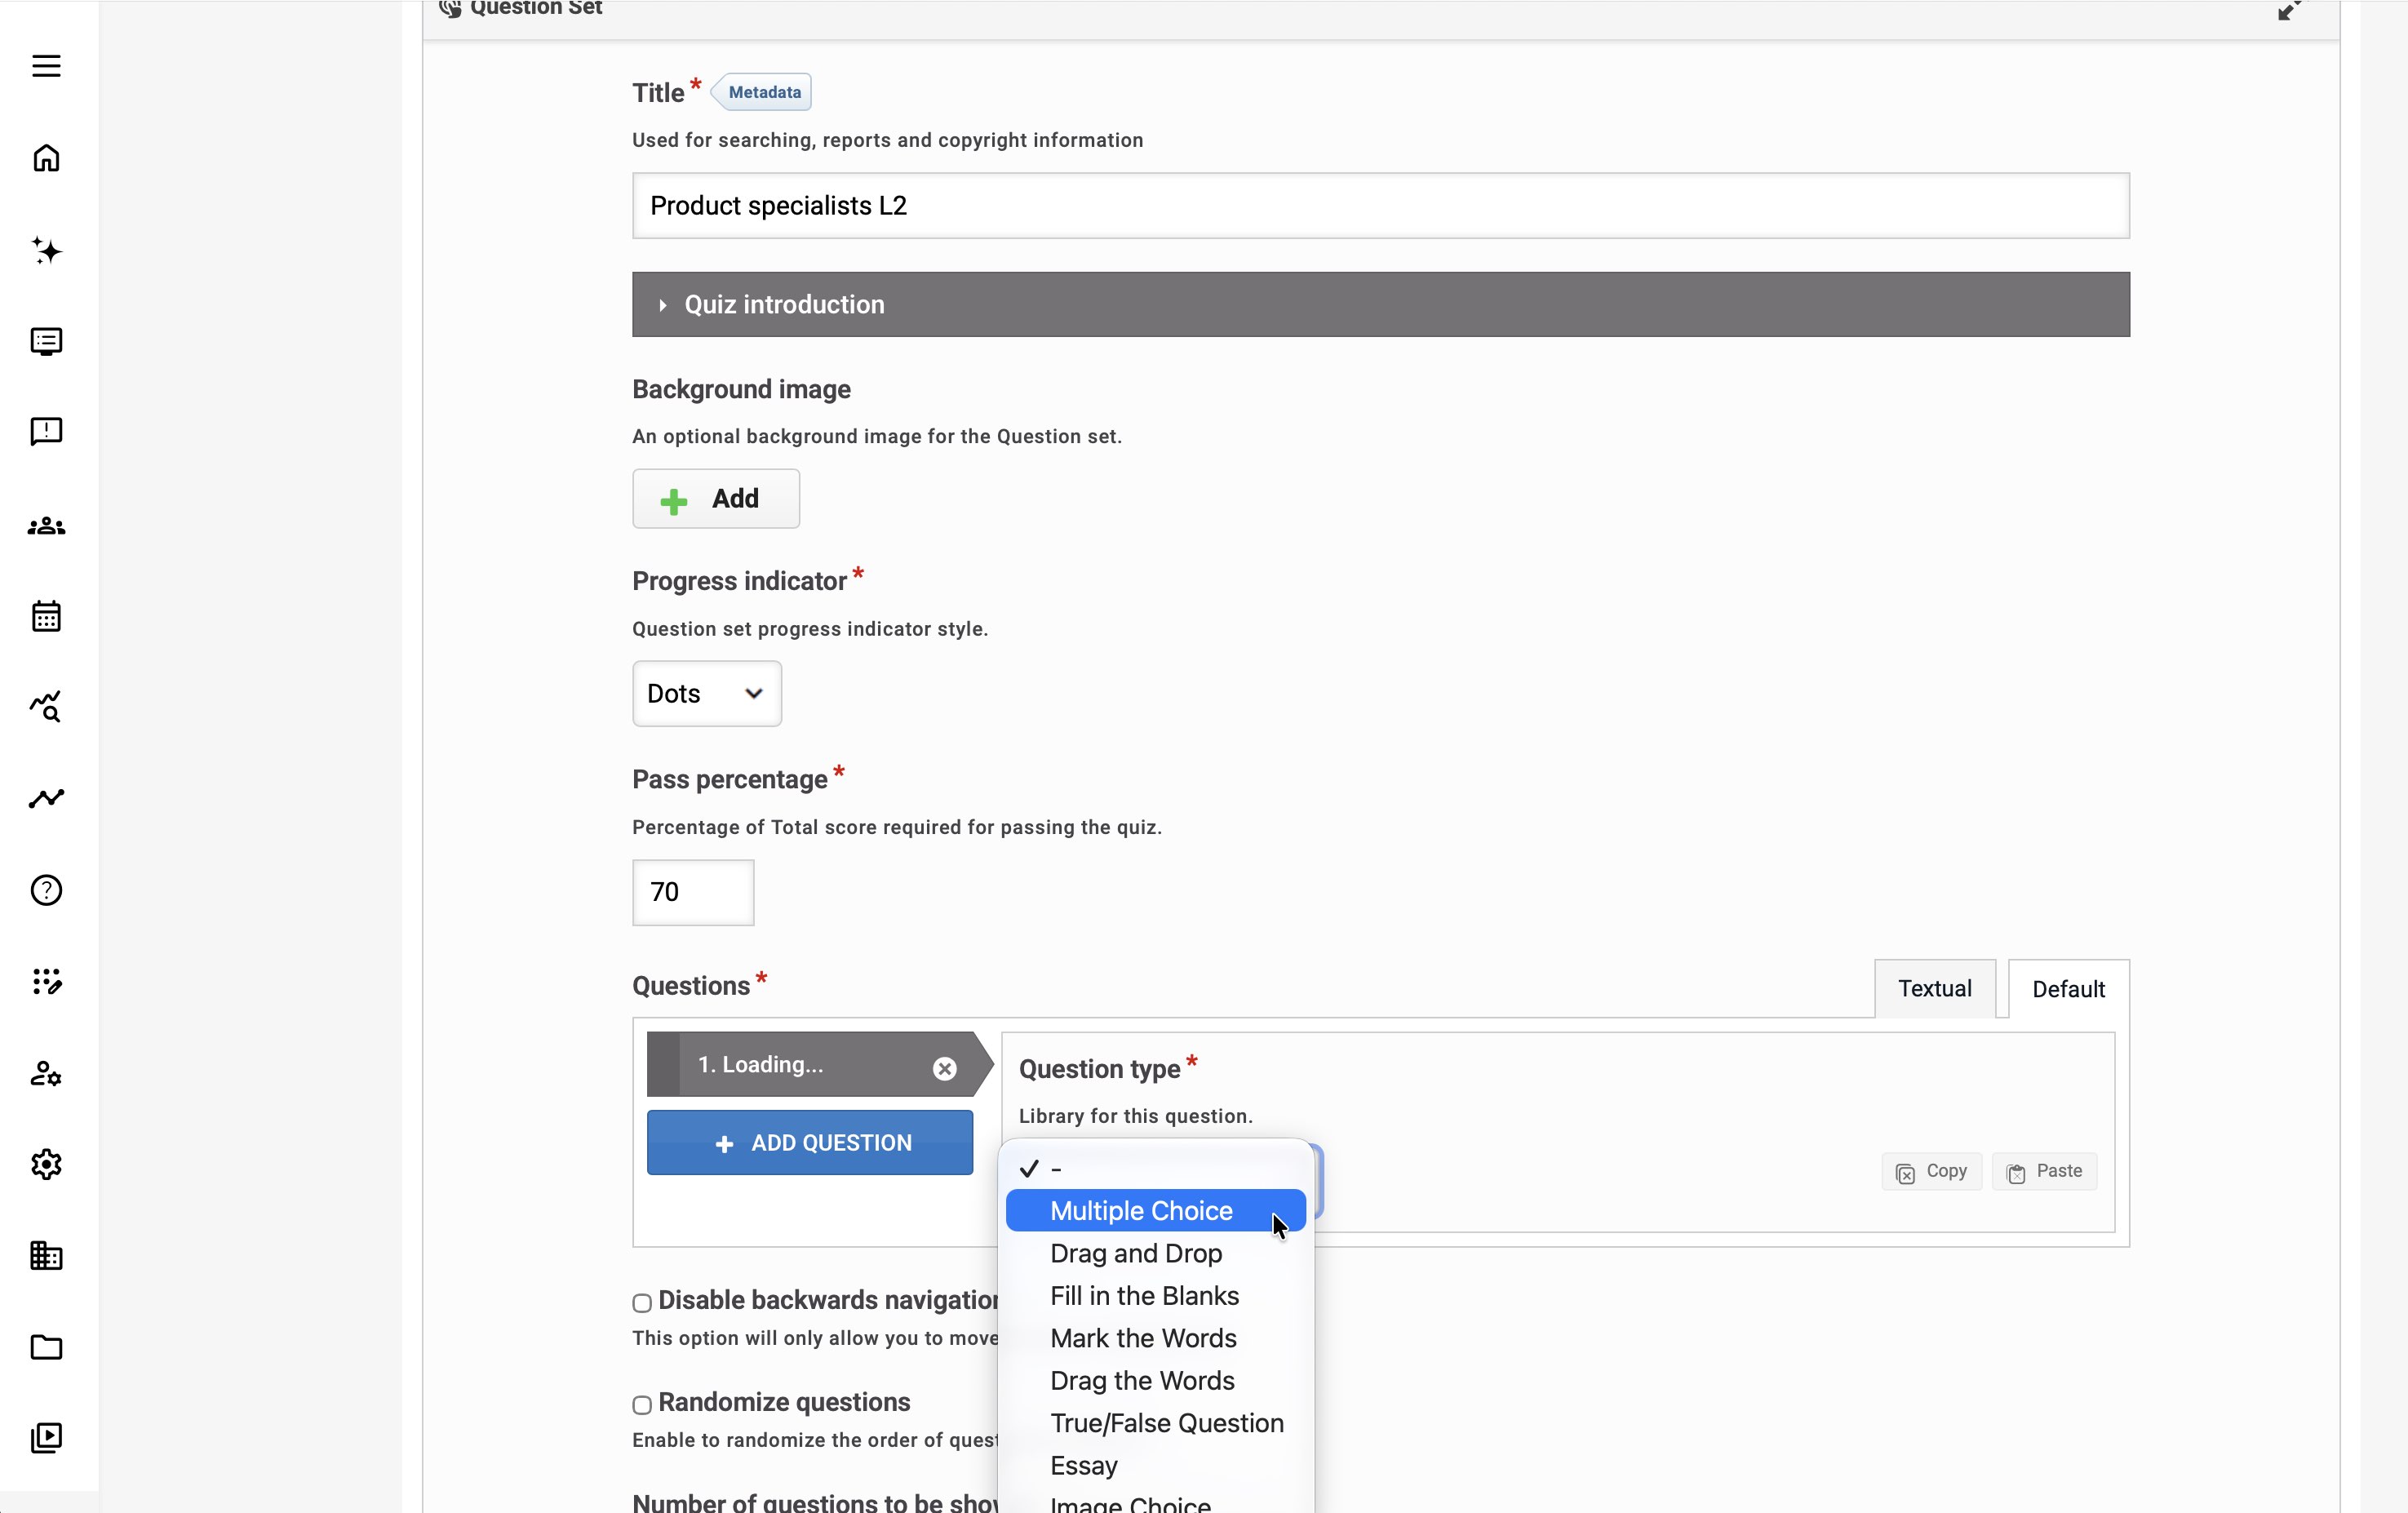Open the calendar sidebar icon
This screenshot has width=2408, height=1513.
click(46, 616)
